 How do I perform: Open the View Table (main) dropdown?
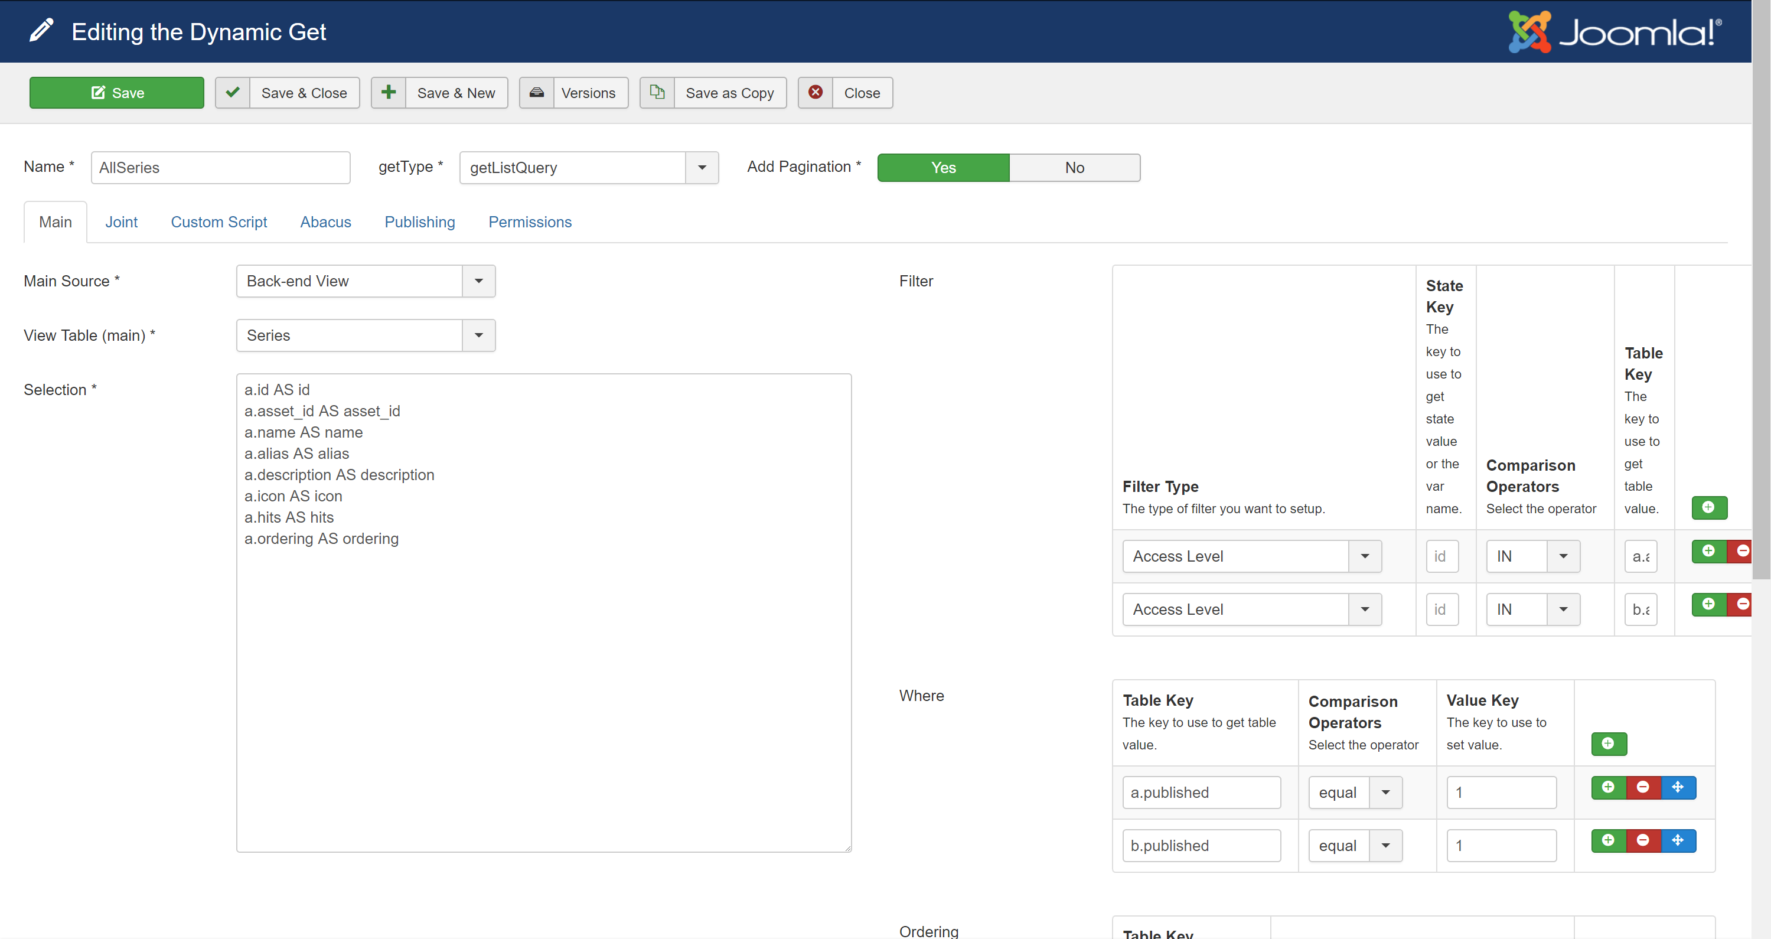(366, 335)
